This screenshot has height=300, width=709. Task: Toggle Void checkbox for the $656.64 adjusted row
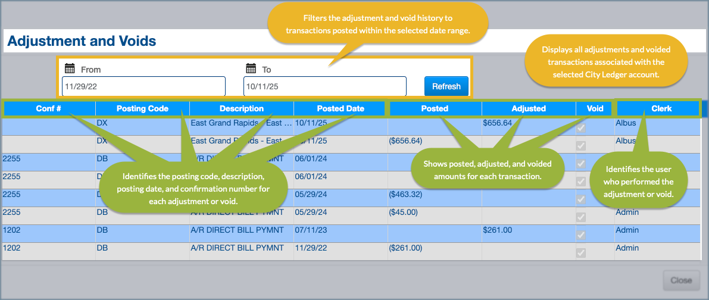[x=581, y=128]
